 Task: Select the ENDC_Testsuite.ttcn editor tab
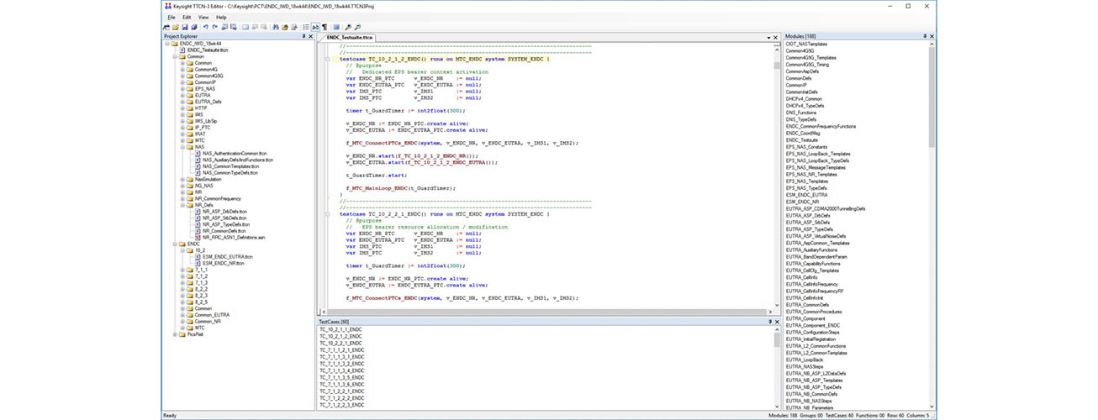coord(351,37)
